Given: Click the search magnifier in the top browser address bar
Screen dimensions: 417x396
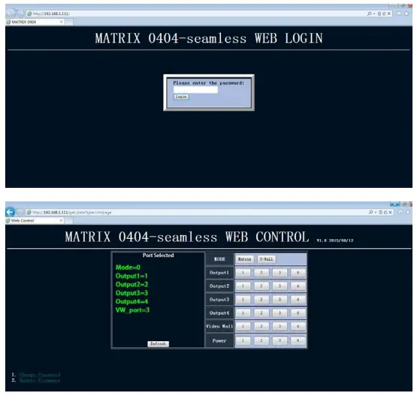Looking at the screenshot, I should [370, 14].
